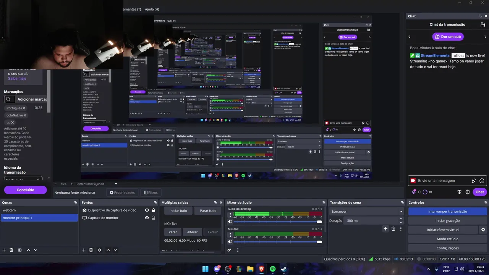Close the Multiplas saídas dock
Screen dimensions: 489x275
(221, 202)
